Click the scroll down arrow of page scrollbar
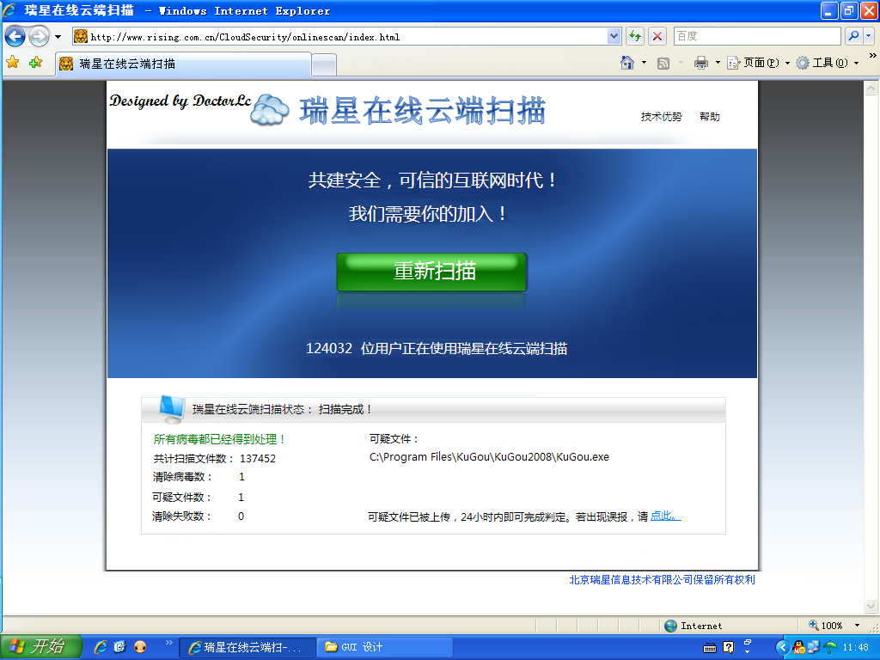Image resolution: width=880 pixels, height=660 pixels. point(871,606)
